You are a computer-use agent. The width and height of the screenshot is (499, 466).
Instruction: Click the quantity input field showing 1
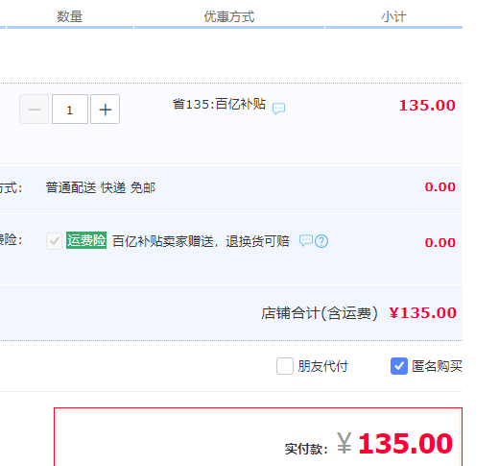[70, 110]
